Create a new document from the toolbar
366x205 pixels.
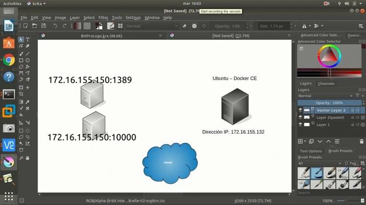[x=25, y=26]
